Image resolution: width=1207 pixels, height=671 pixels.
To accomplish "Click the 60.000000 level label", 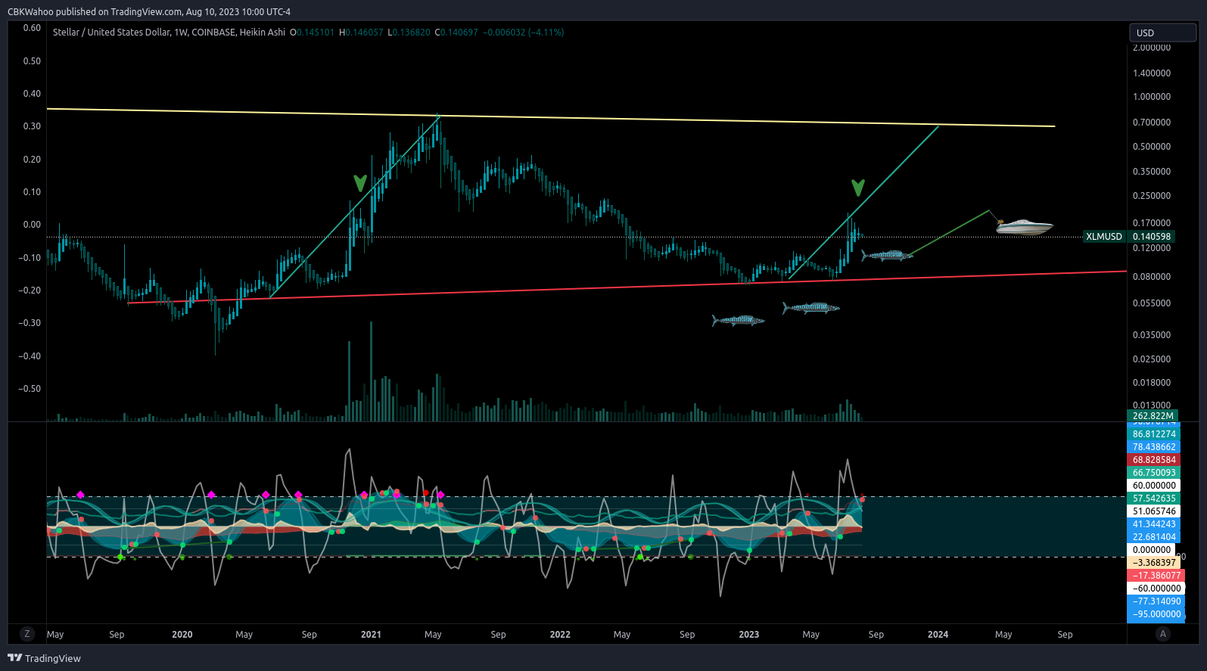I will (x=1154, y=486).
